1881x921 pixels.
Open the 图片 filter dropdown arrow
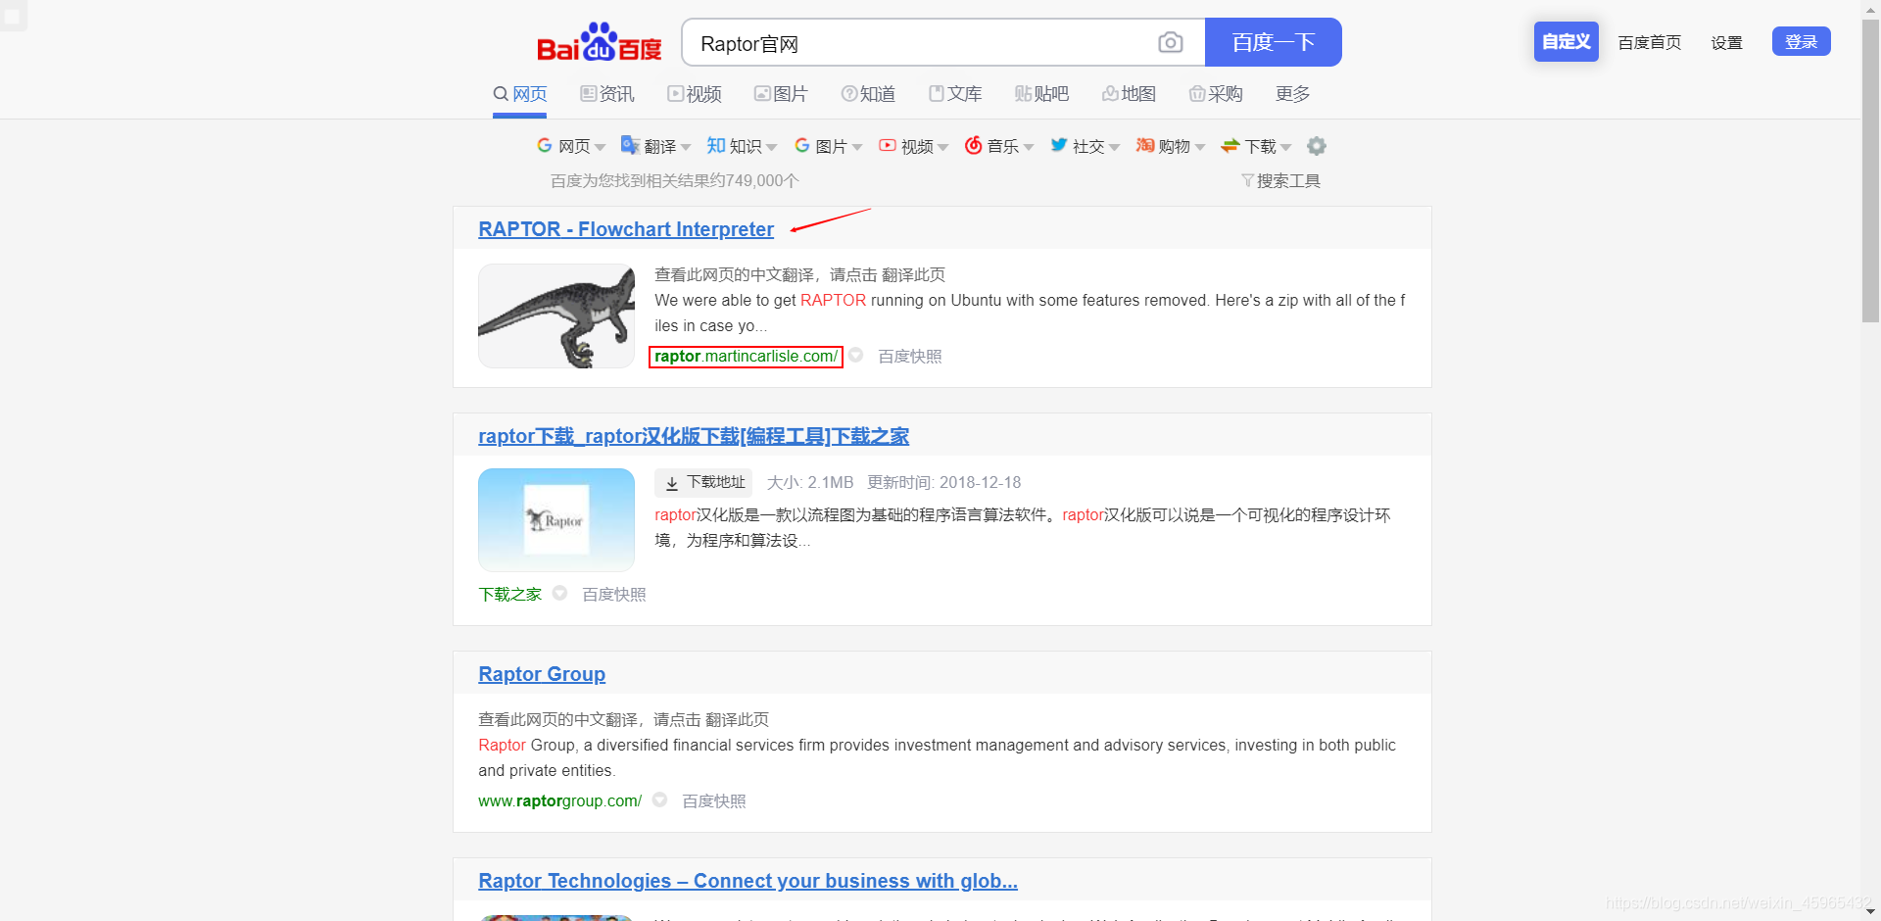point(858,145)
